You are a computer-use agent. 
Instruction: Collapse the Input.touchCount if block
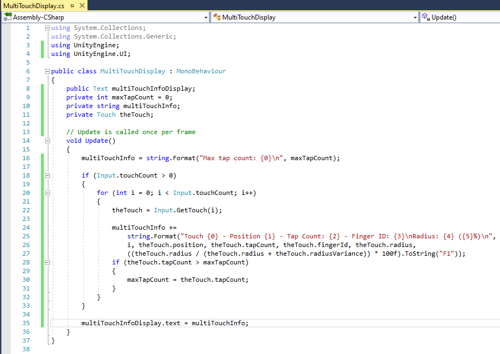click(x=48, y=175)
